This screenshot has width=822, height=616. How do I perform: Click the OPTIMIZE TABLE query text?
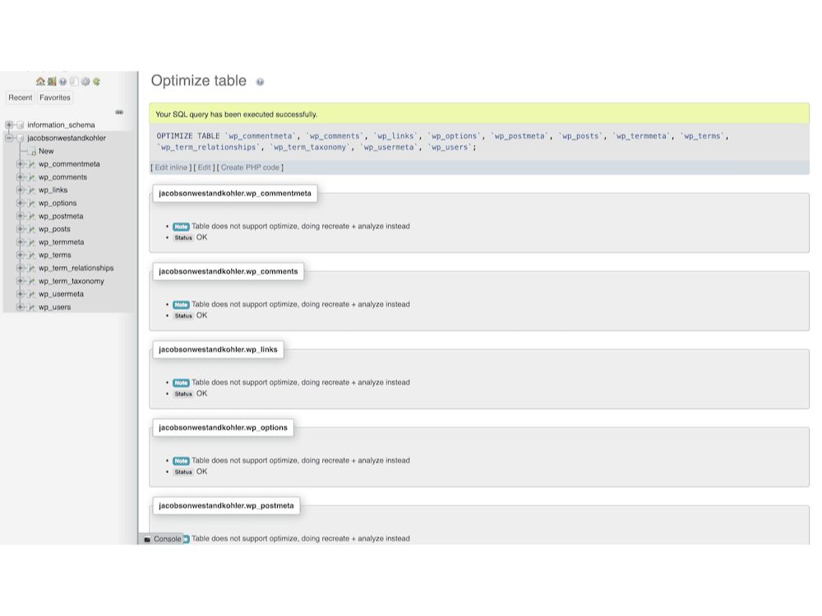(442, 142)
